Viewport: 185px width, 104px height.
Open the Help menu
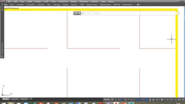pyautogui.click(x=103, y=1)
